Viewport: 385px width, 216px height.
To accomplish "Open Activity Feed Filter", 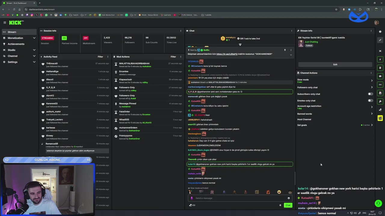I will (100, 57).
